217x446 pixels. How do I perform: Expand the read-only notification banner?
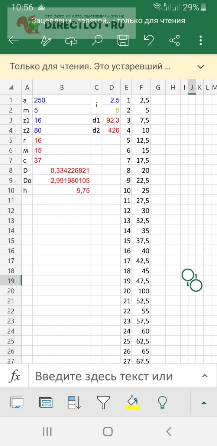click(x=201, y=67)
